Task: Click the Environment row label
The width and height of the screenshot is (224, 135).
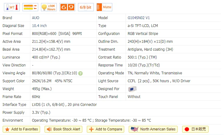Action: [x=13, y=120]
